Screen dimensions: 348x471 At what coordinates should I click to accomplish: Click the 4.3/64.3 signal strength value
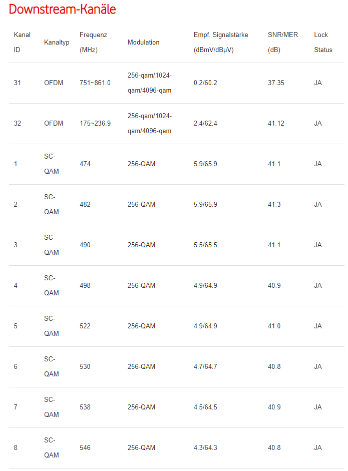coord(205,448)
